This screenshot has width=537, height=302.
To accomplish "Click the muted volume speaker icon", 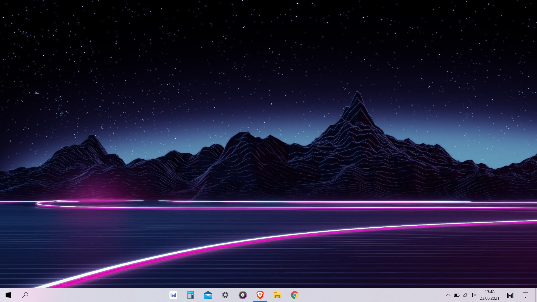I will coord(473,295).
